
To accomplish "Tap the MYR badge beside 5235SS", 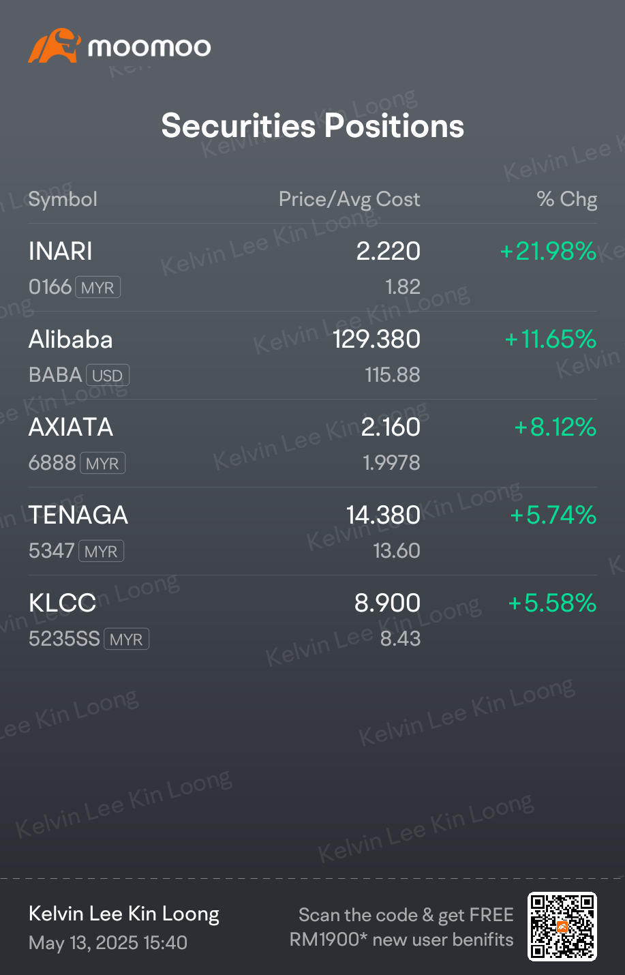I will click(x=126, y=640).
